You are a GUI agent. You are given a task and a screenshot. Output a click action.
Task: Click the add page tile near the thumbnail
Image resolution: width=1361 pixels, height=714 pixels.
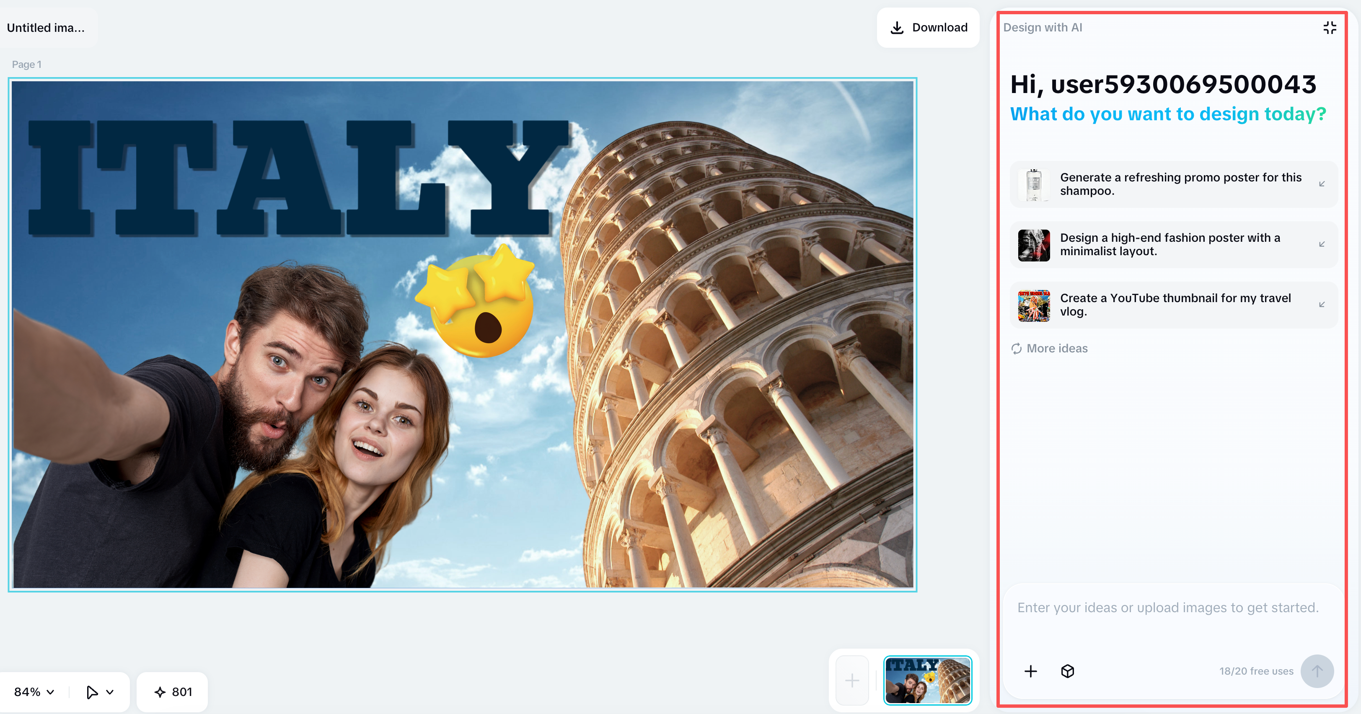852,681
